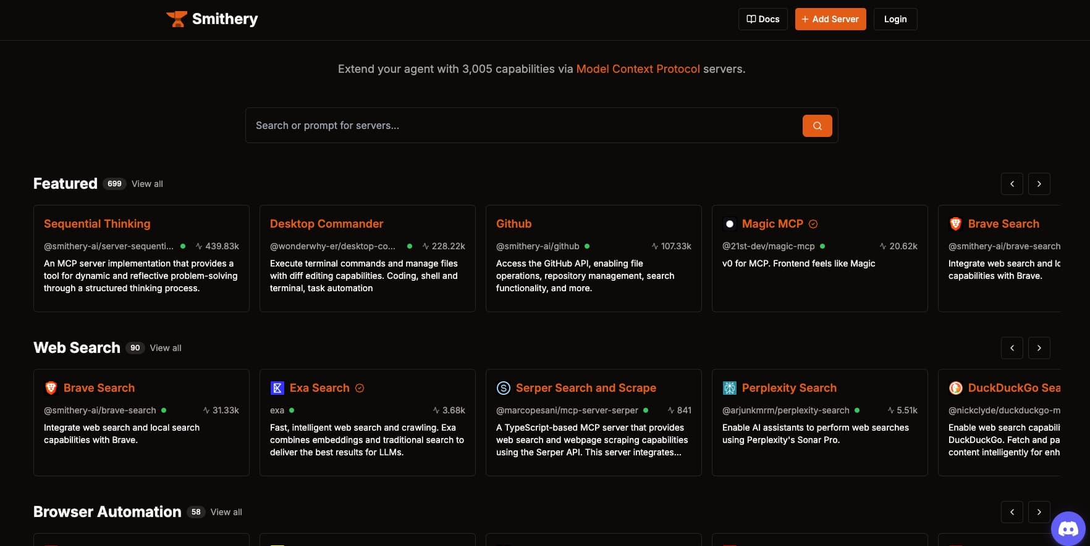The width and height of the screenshot is (1090, 546).
Task: Click the Featured count badge 699
Action: point(114,184)
